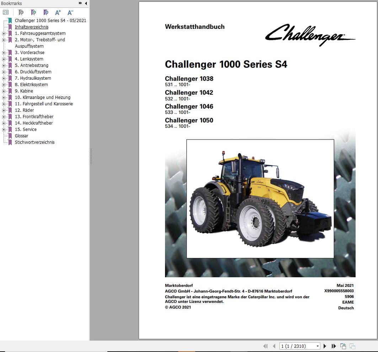Expand the 13. Frontkraftheber bookmark

click(x=4, y=117)
